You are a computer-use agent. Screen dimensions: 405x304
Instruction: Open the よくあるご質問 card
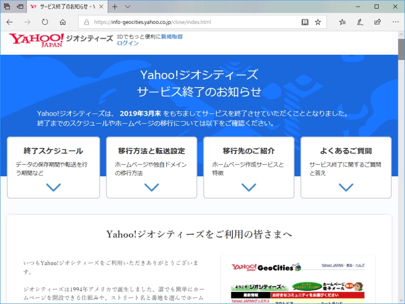click(346, 168)
